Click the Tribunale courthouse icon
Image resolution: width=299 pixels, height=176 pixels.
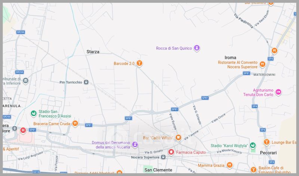point(25,81)
